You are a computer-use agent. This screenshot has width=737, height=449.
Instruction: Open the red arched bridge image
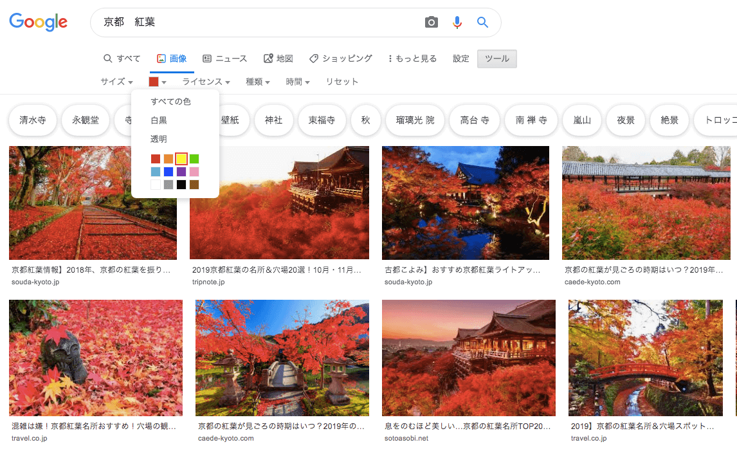645,358
